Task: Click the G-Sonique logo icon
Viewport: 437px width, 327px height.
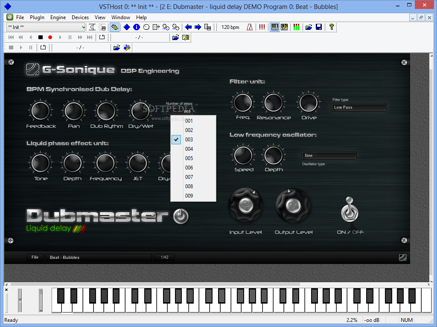Action: tap(32, 69)
